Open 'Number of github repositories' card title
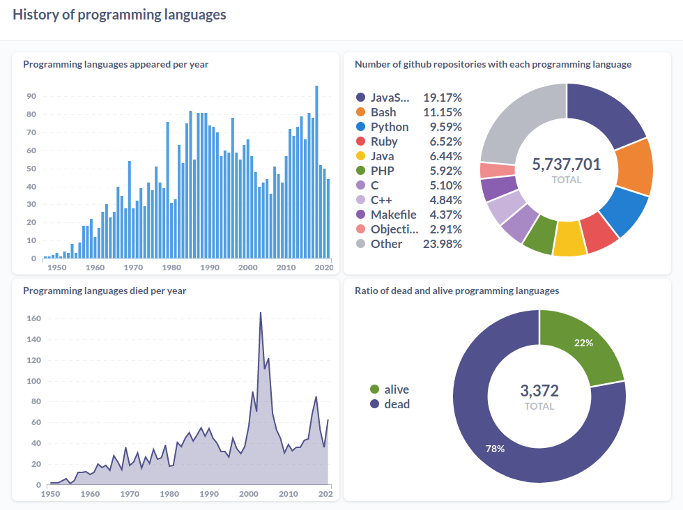This screenshot has width=683, height=510. point(493,65)
